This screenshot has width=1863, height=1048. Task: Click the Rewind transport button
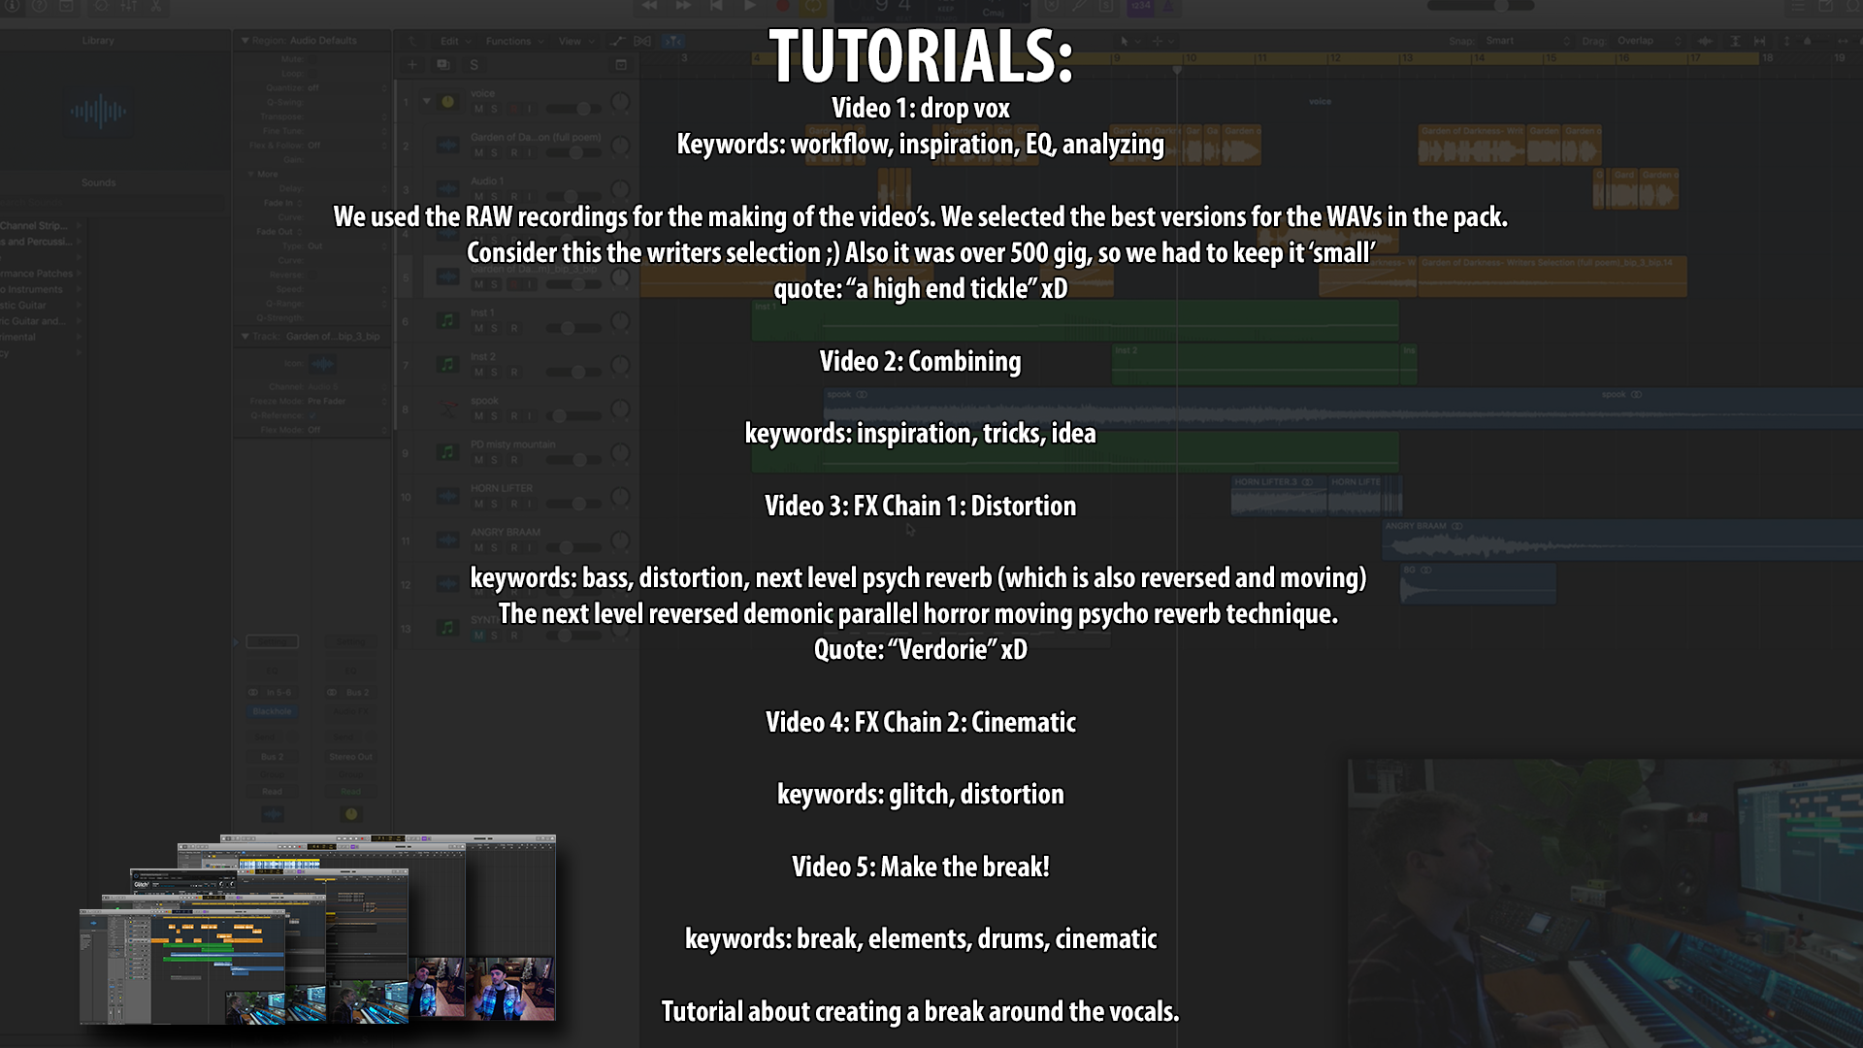649,6
